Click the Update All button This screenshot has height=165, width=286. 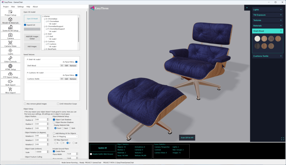click(102, 148)
